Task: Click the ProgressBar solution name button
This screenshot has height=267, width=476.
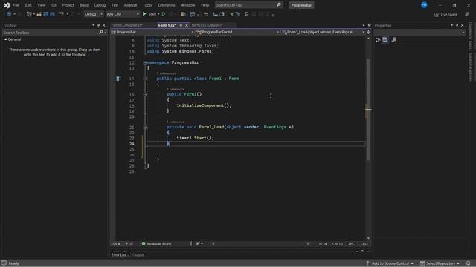Action: point(301,5)
